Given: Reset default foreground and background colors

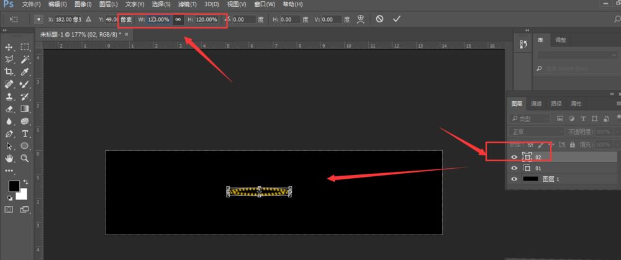Looking at the screenshot, I should click(9, 197).
